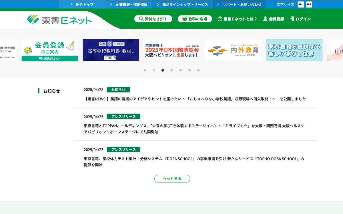Click the お知らせ section heading
Image resolution: width=343 pixels, height=214 pixels.
(x=52, y=91)
